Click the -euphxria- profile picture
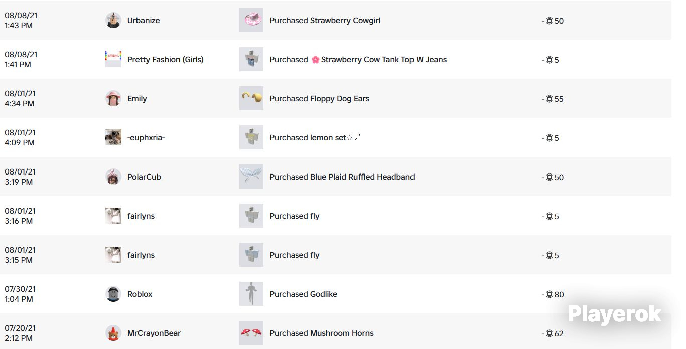The height and width of the screenshot is (349, 686). (113, 137)
